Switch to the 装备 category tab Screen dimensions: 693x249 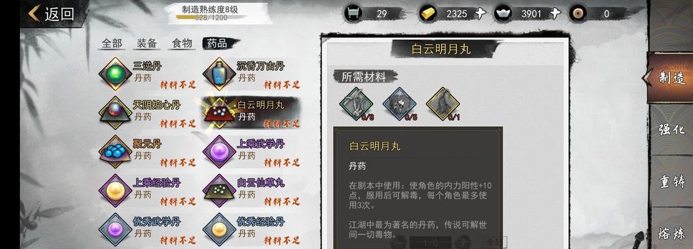click(x=147, y=43)
